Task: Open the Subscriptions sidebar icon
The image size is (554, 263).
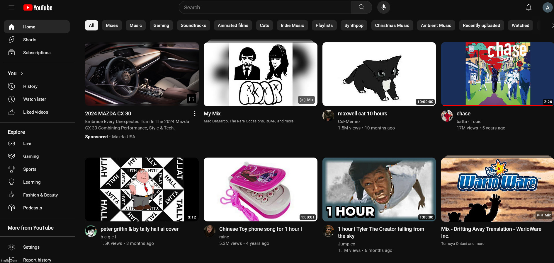Action: coord(11,53)
